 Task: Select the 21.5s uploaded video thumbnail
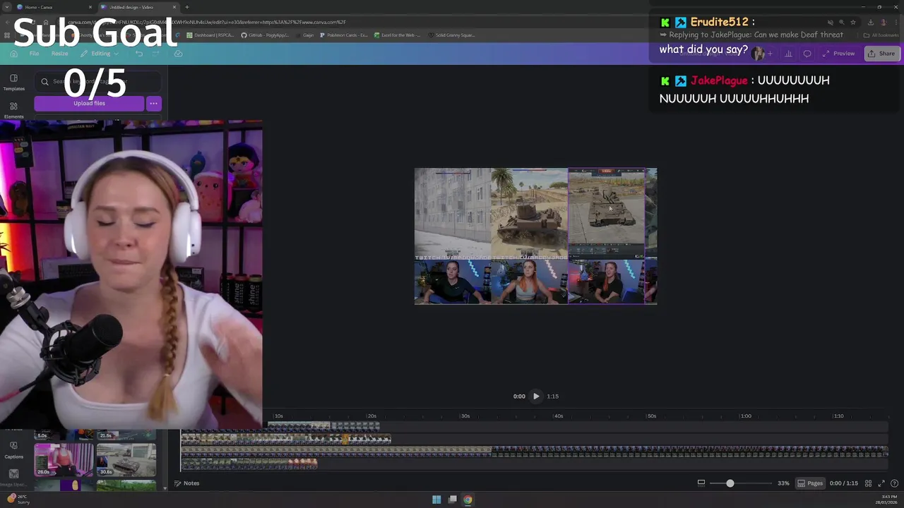tap(126, 435)
